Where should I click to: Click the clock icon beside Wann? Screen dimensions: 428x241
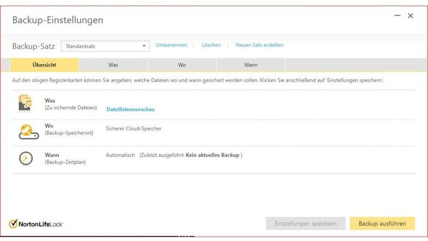26,158
